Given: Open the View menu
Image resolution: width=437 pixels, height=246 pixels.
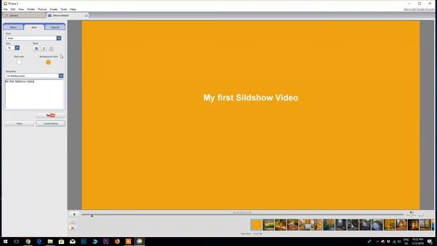Looking at the screenshot, I should coord(21,9).
